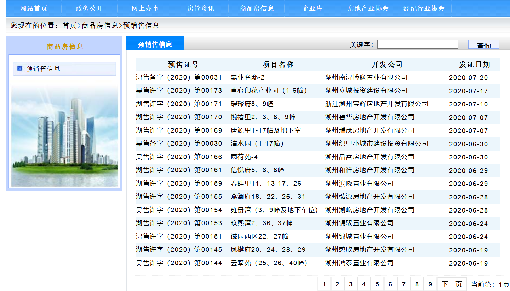510x291 pixels.
Task: Open permit 吴售备字（2020）第00030
Action: pyautogui.click(x=179, y=144)
